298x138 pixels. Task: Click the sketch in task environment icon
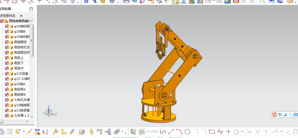tap(134, 132)
